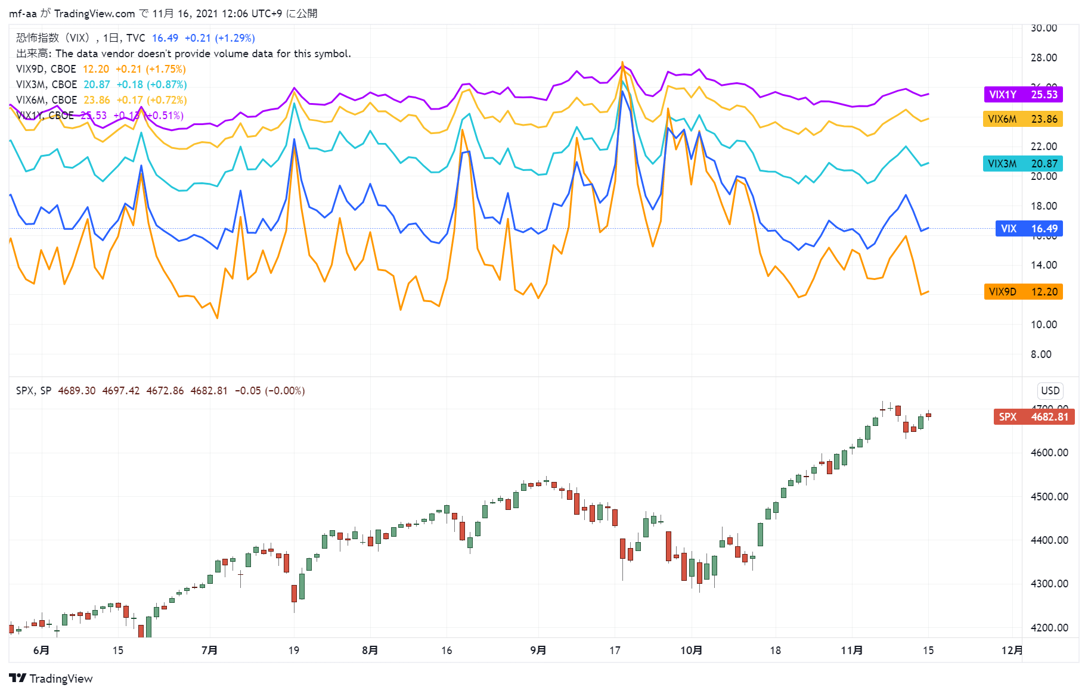Click the 4300.00 SPX axis value
The image size is (1088, 694).
tap(1049, 584)
